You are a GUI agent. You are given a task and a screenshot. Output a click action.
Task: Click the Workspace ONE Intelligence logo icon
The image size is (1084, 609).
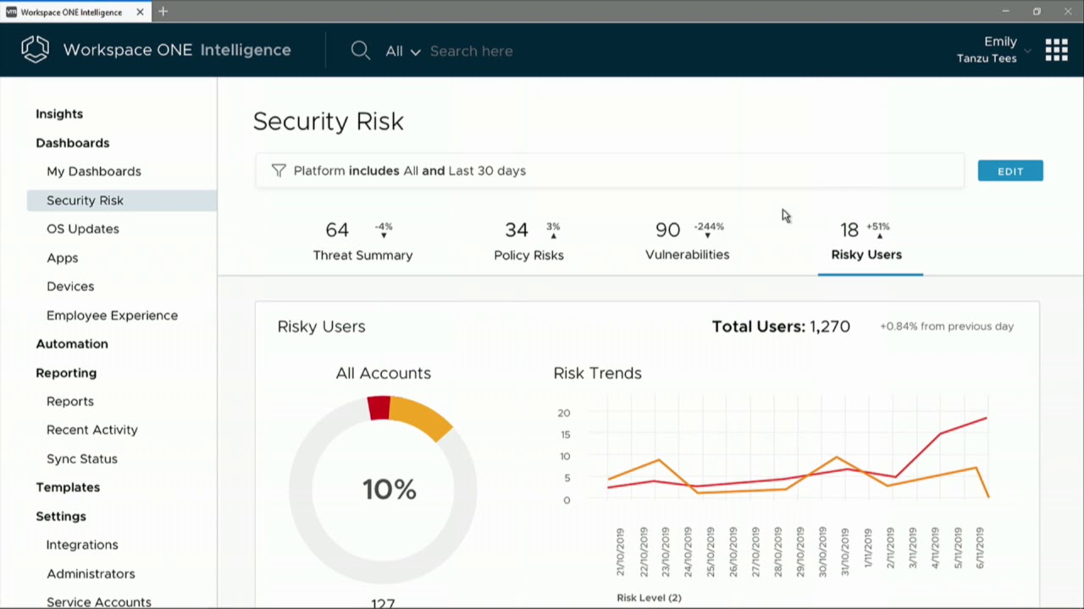pos(36,50)
